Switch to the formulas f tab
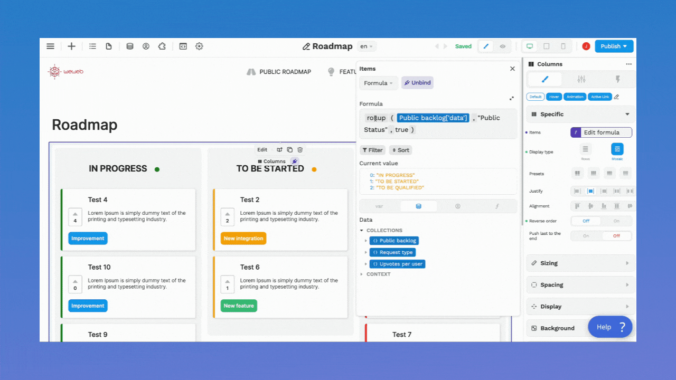Screen dimensions: 676x380 [x=497, y=206]
